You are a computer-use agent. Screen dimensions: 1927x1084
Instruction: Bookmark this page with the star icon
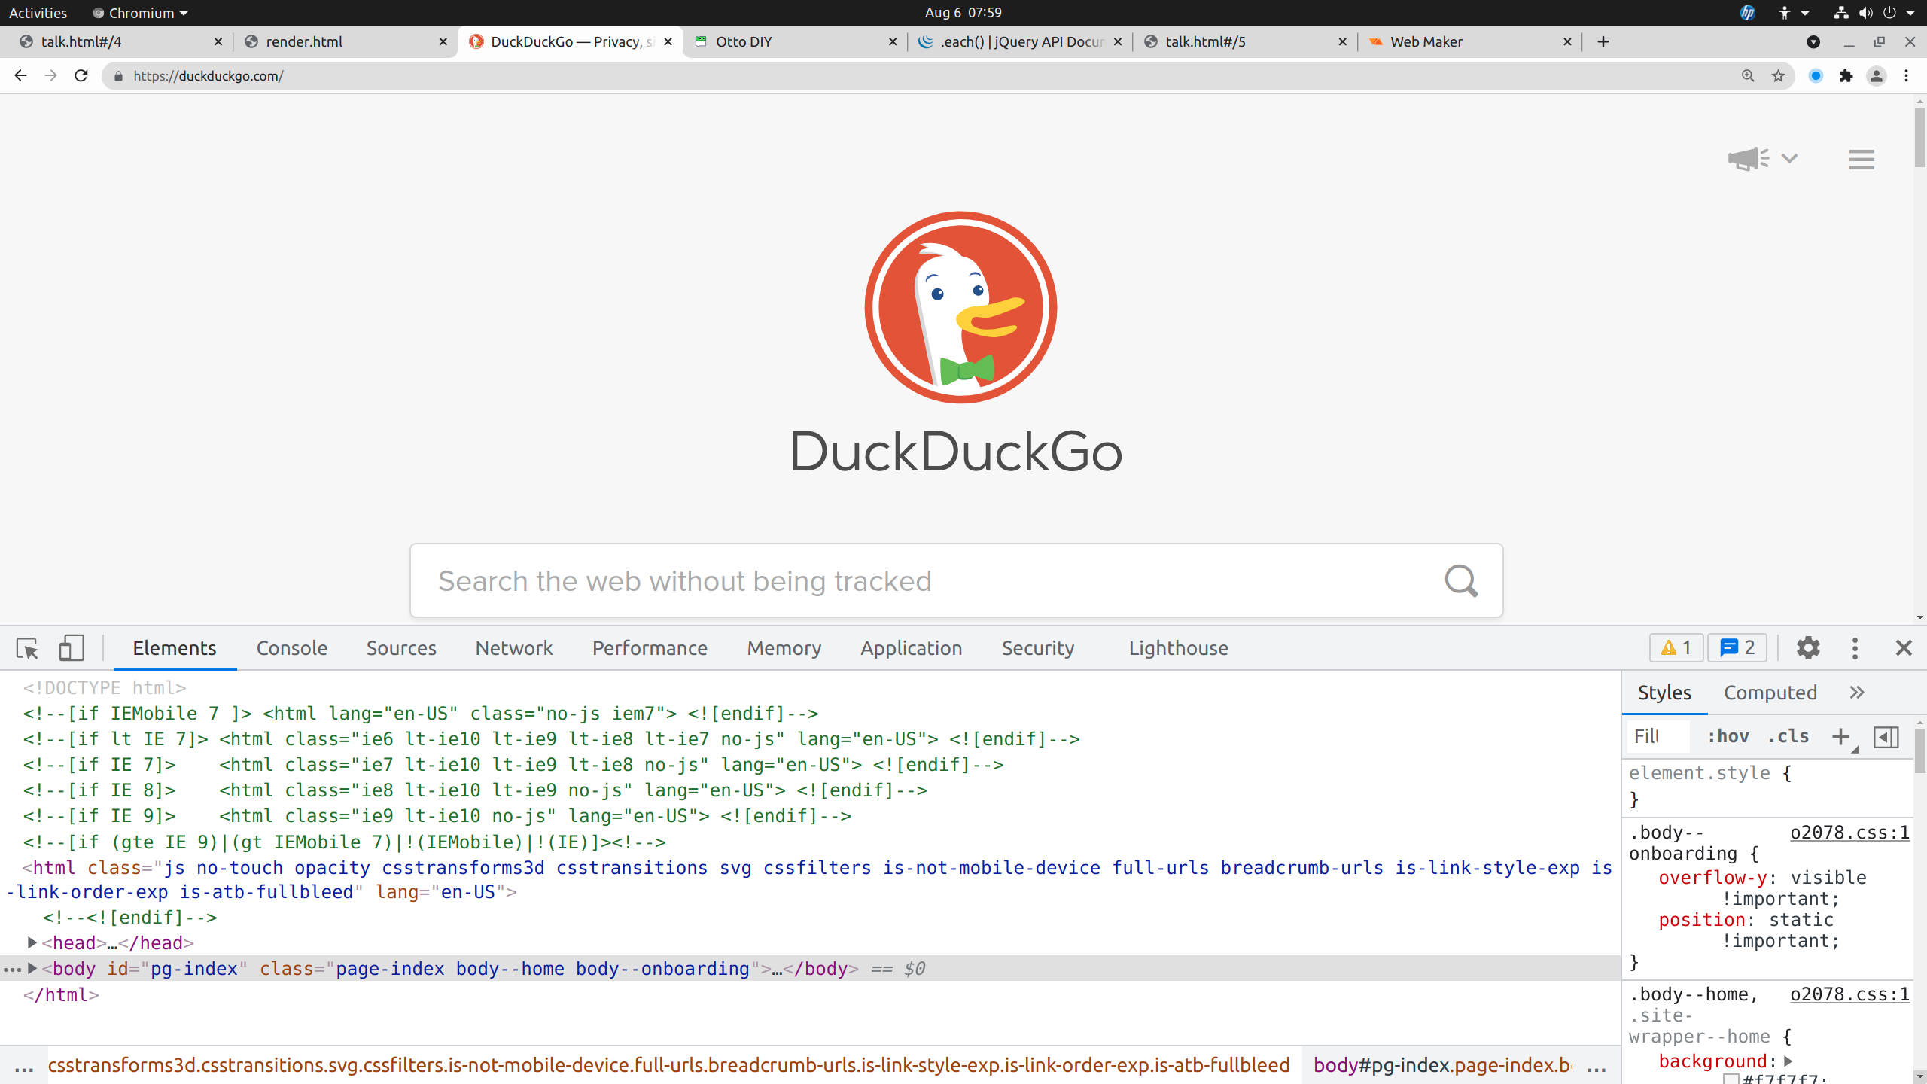pyautogui.click(x=1778, y=76)
